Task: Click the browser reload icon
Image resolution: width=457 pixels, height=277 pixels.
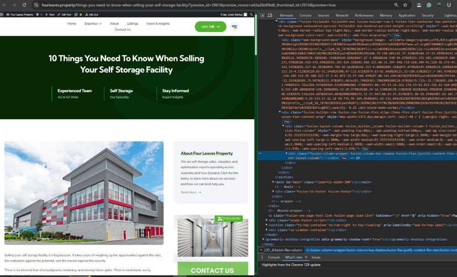Action: pos(24,5)
